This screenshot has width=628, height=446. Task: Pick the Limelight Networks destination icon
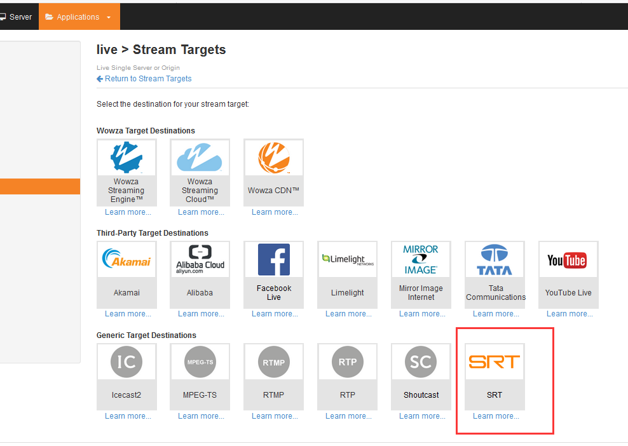point(347,259)
